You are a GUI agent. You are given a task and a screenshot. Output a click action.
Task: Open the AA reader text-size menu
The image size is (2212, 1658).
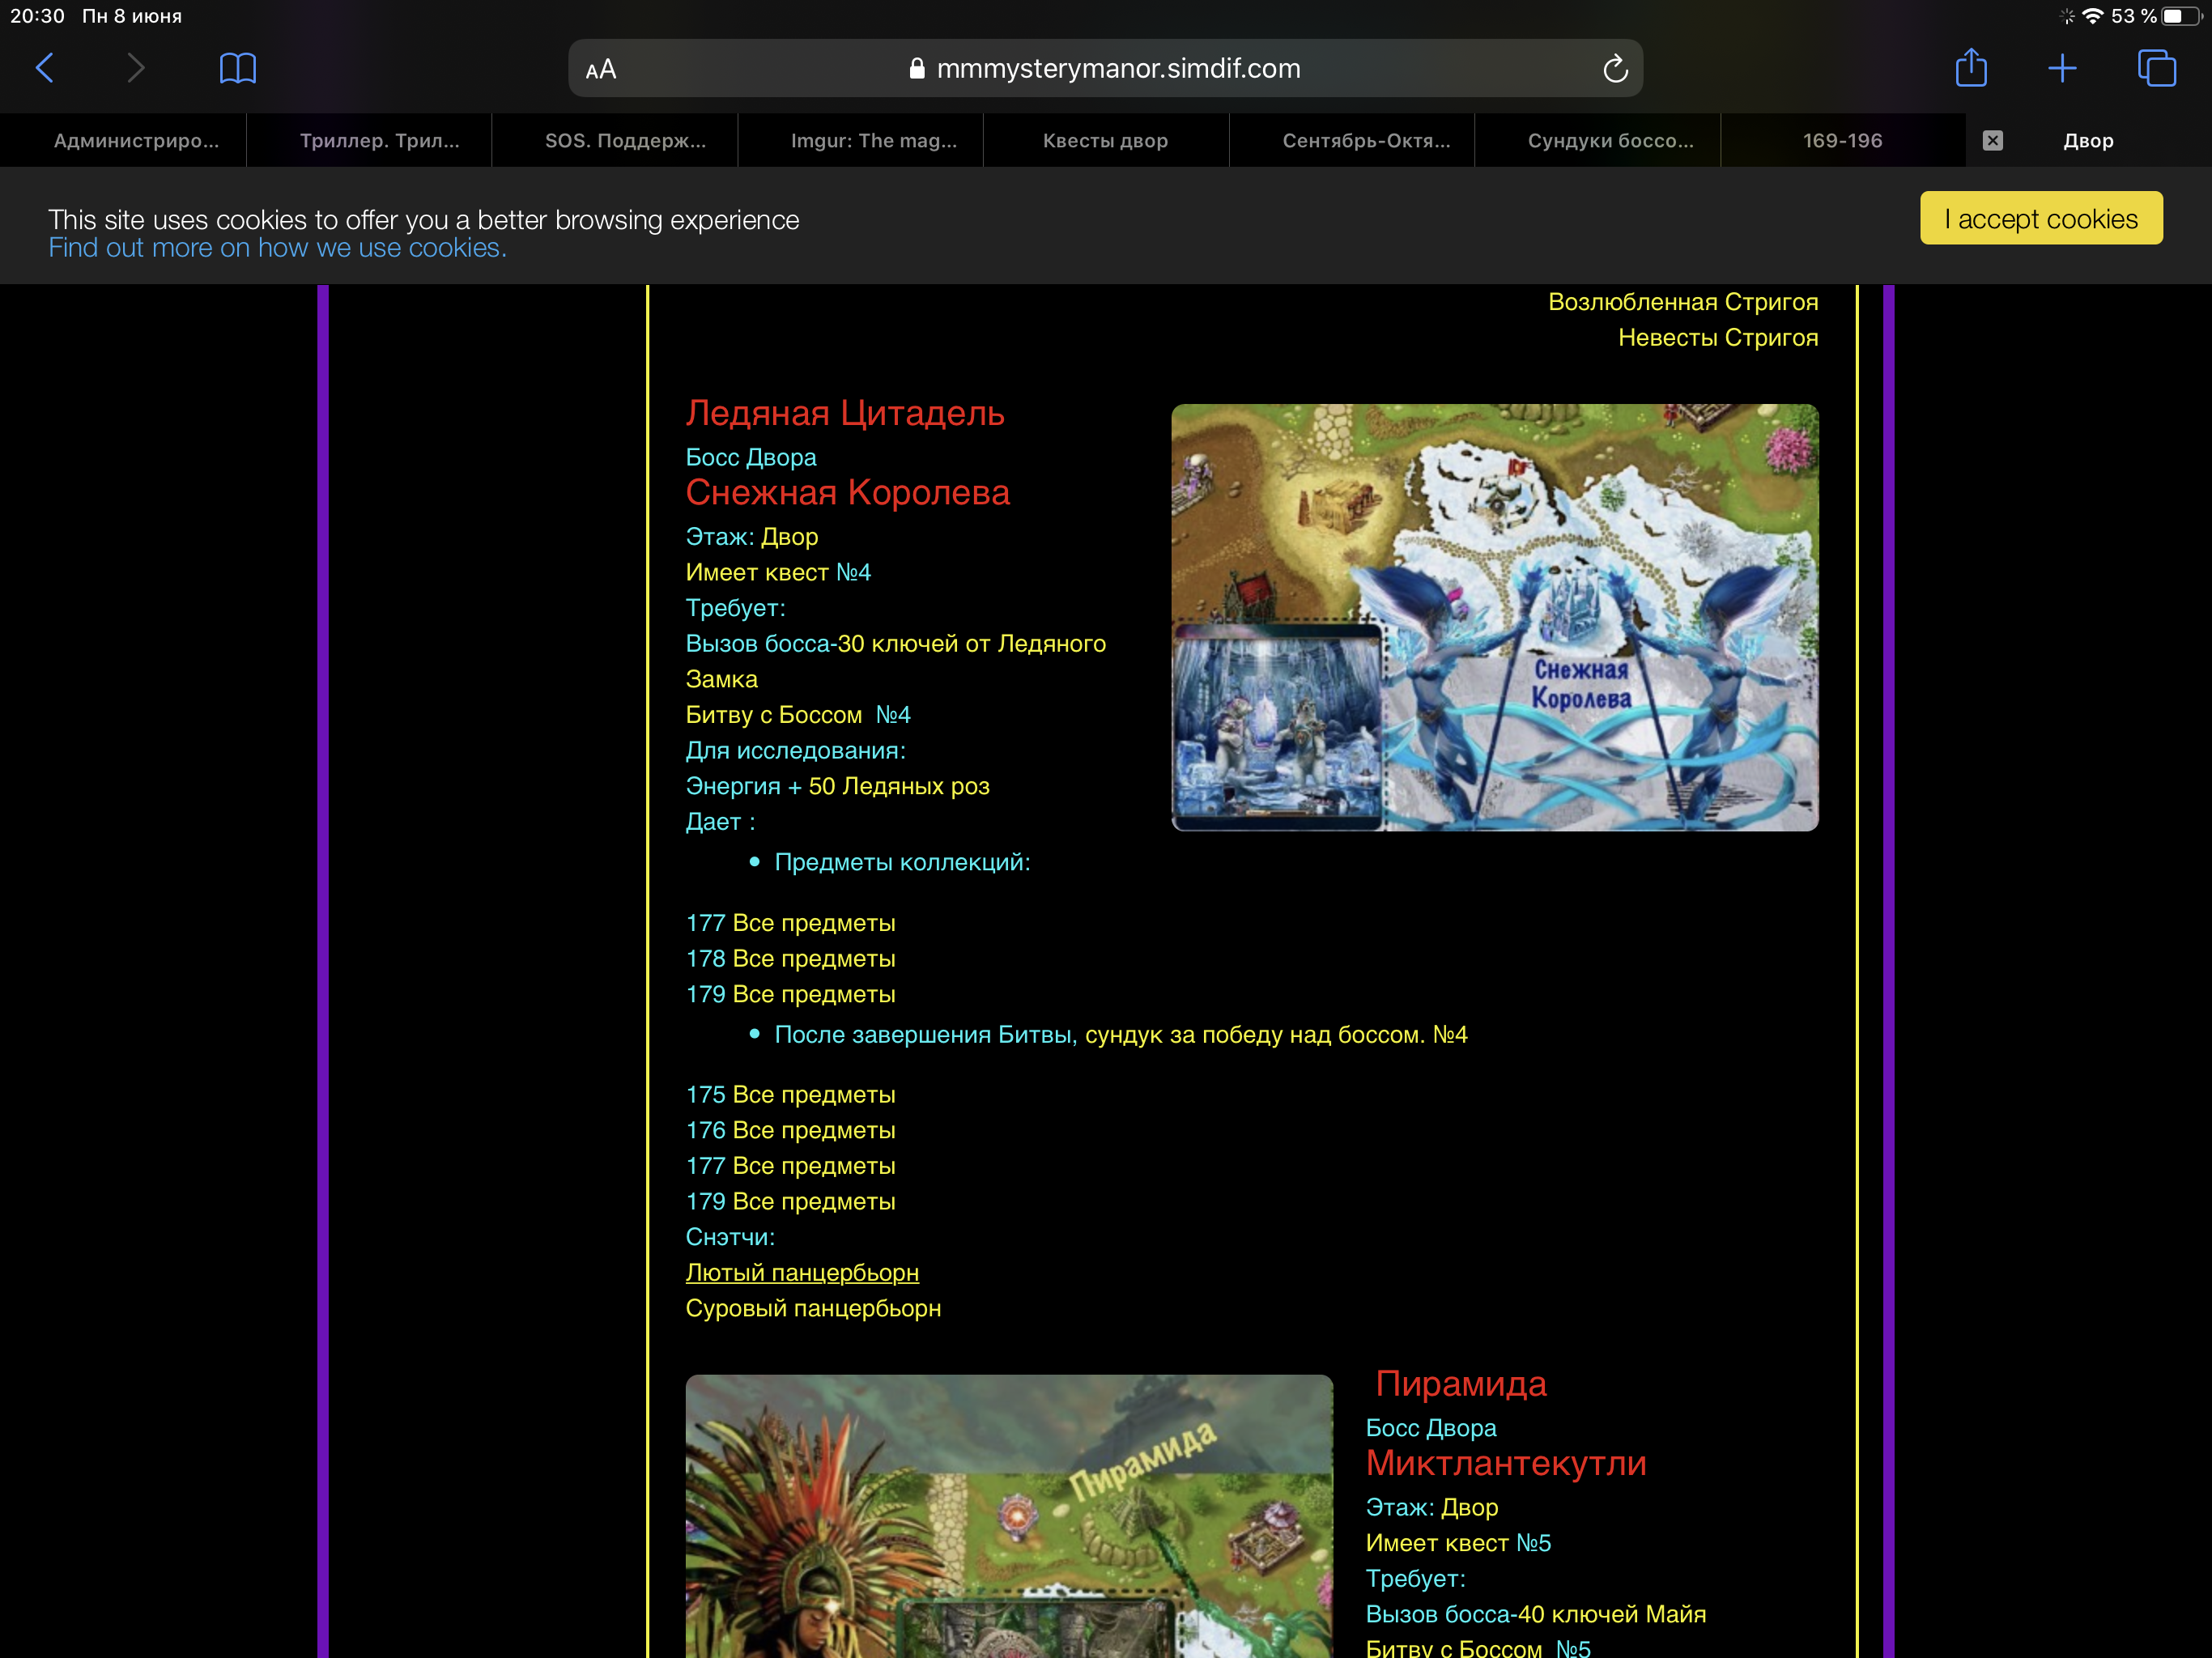tap(601, 69)
